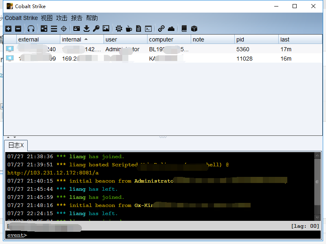The image size is (326, 244).
Task: Open Screenshots picture icon
Action: 106,28
